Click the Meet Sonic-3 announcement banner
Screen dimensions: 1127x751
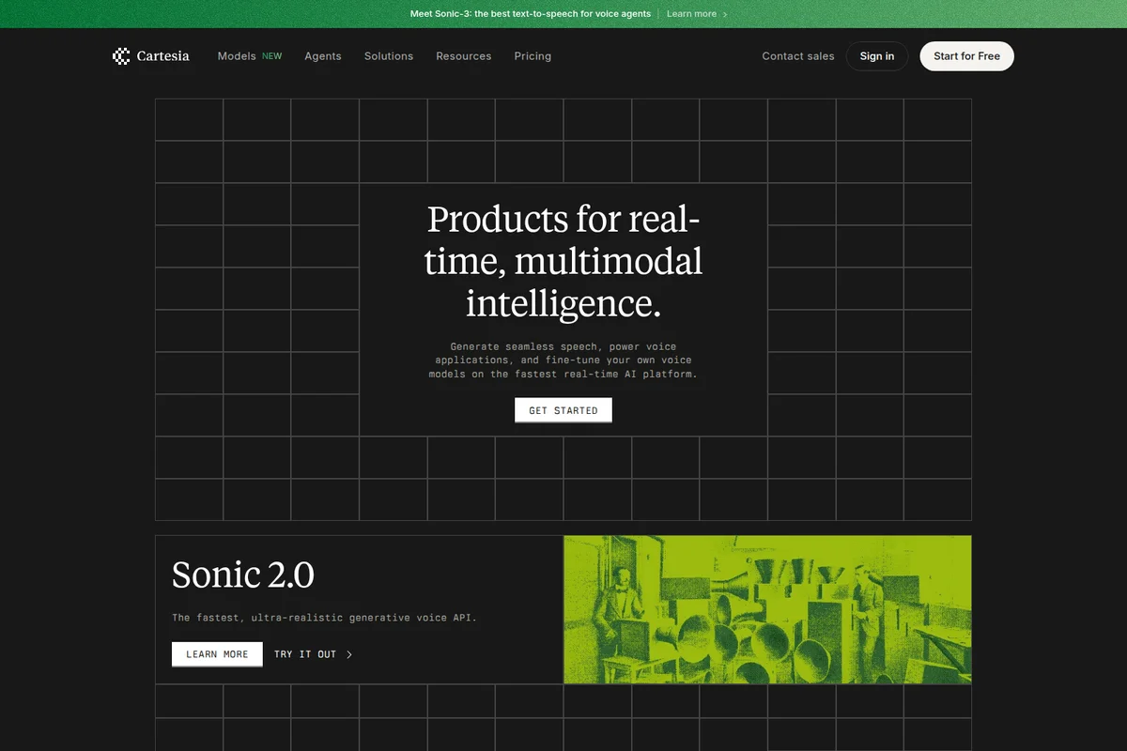531,14
